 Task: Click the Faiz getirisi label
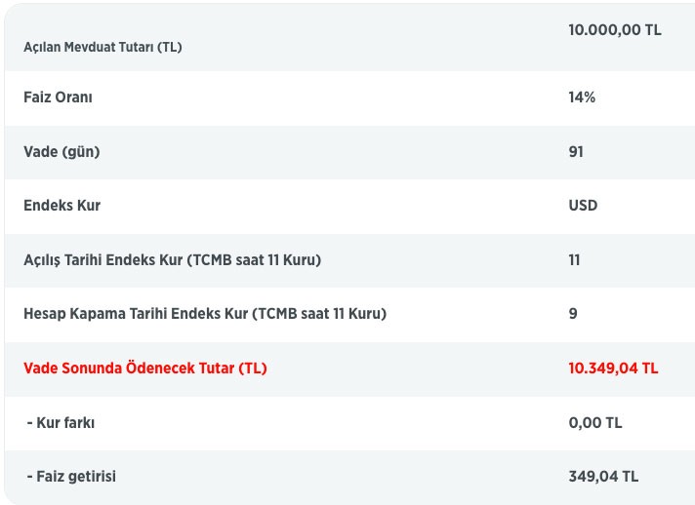[73, 477]
